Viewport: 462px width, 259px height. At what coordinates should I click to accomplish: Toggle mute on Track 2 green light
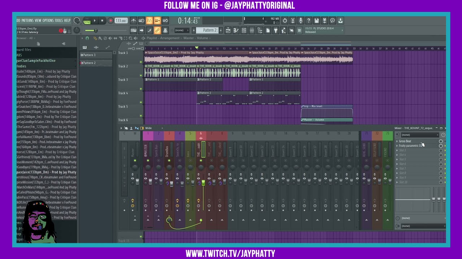tap(141, 76)
